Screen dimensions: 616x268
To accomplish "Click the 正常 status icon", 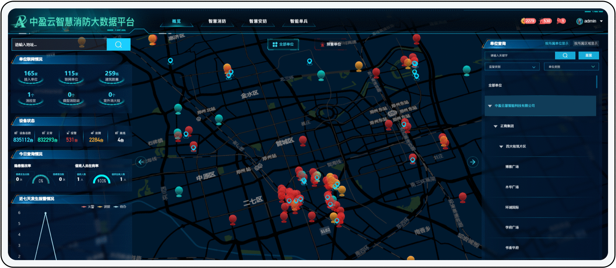I will [x=43, y=133].
